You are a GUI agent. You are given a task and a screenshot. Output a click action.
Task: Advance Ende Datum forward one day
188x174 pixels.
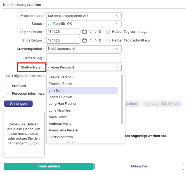(95, 40)
